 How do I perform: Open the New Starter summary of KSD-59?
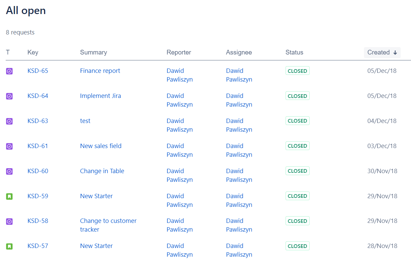click(96, 196)
